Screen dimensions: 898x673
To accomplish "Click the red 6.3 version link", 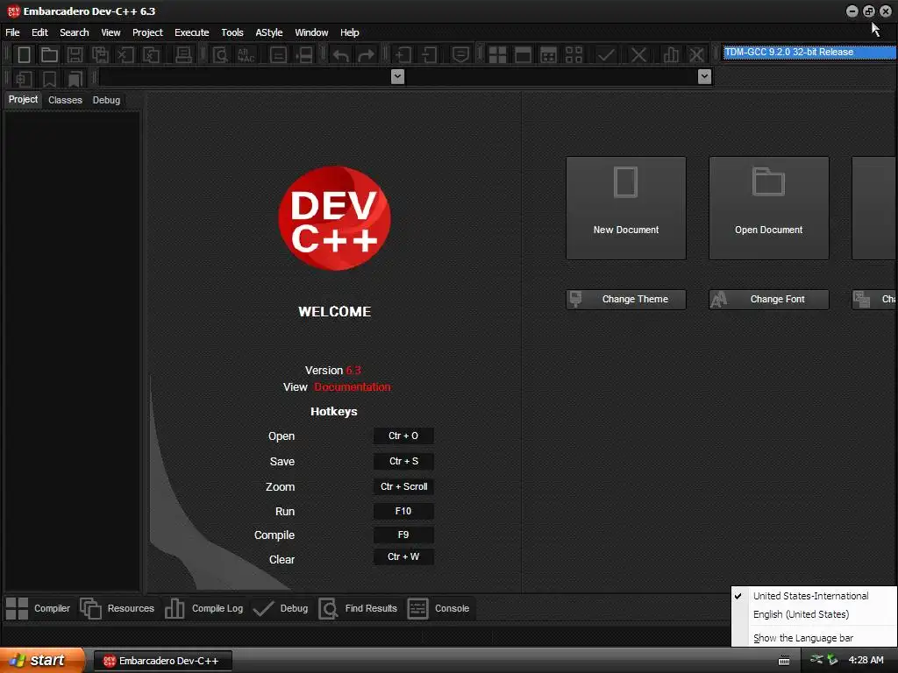I will [353, 371].
